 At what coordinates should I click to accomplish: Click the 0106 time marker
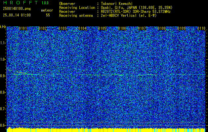point(122,28)
